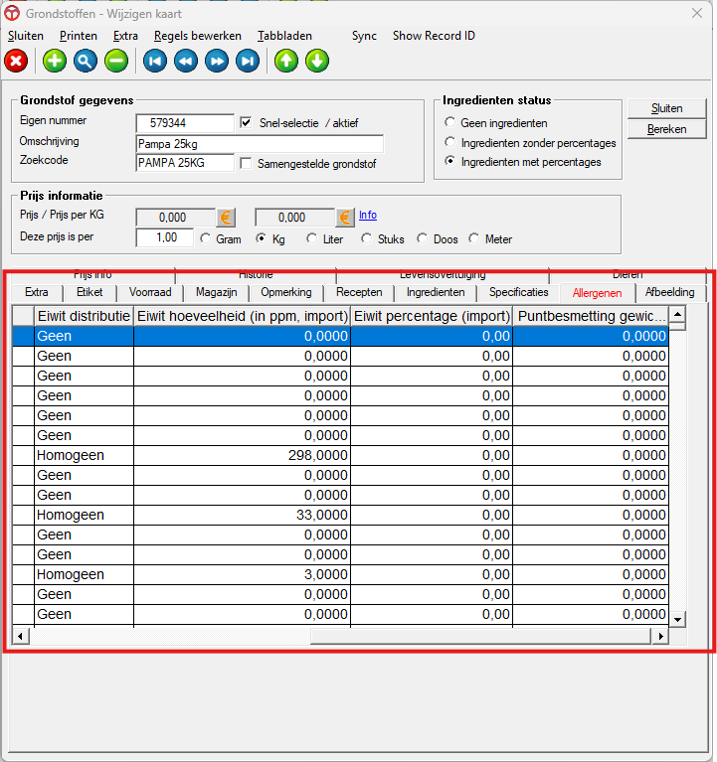
Task: Go to next record icon
Action: (217, 62)
